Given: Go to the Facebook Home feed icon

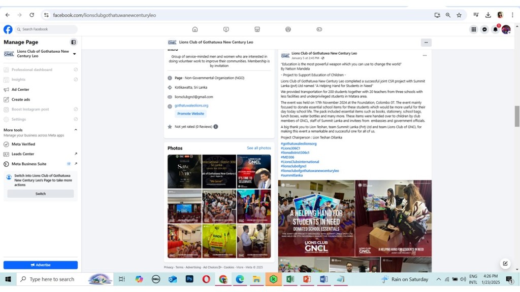Looking at the screenshot, I should pos(195,29).
